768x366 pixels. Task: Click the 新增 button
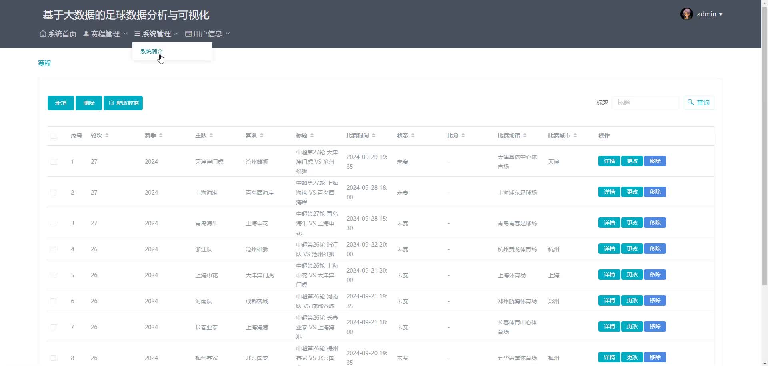coord(61,103)
